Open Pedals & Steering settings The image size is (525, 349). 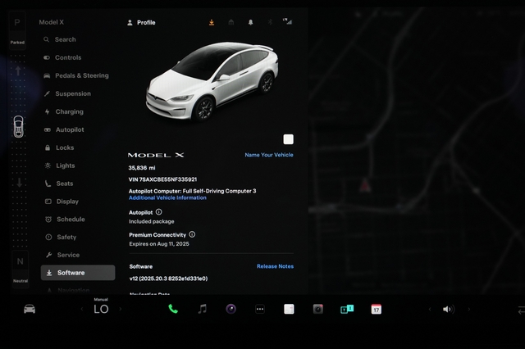click(76, 75)
